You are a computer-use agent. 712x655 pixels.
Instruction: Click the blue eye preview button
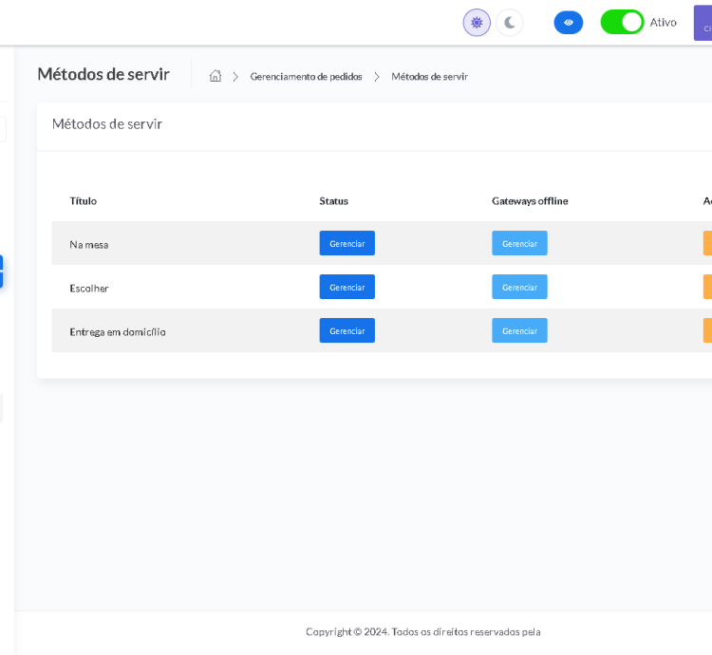(568, 22)
